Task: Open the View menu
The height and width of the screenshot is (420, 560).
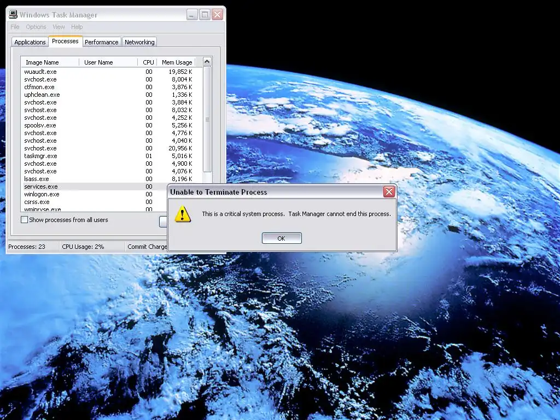Action: (59, 27)
